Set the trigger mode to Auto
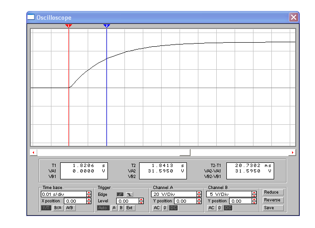This screenshot has width=315, height=228. coord(103,208)
